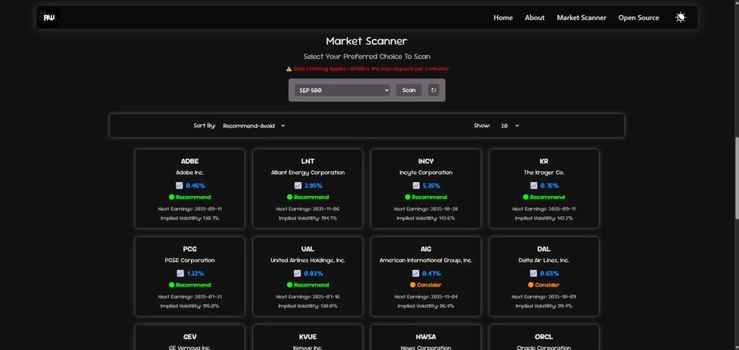Click United Airlines Holdings, Inc. name
Viewport: 739px width, 350px height.
point(308,260)
